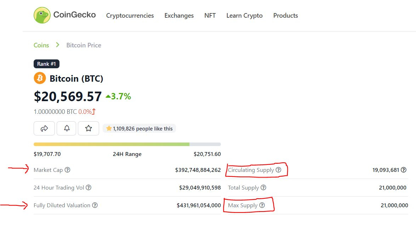Click the $431,961,054,000 valuation value

pos(199,205)
